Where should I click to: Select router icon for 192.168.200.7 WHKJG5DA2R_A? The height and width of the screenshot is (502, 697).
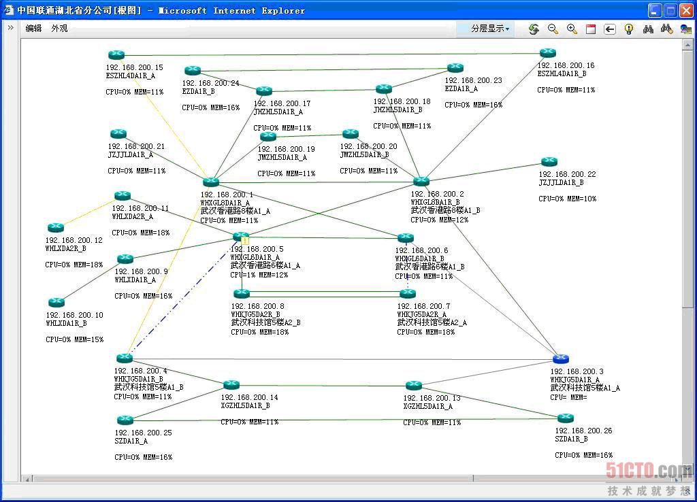point(407,293)
